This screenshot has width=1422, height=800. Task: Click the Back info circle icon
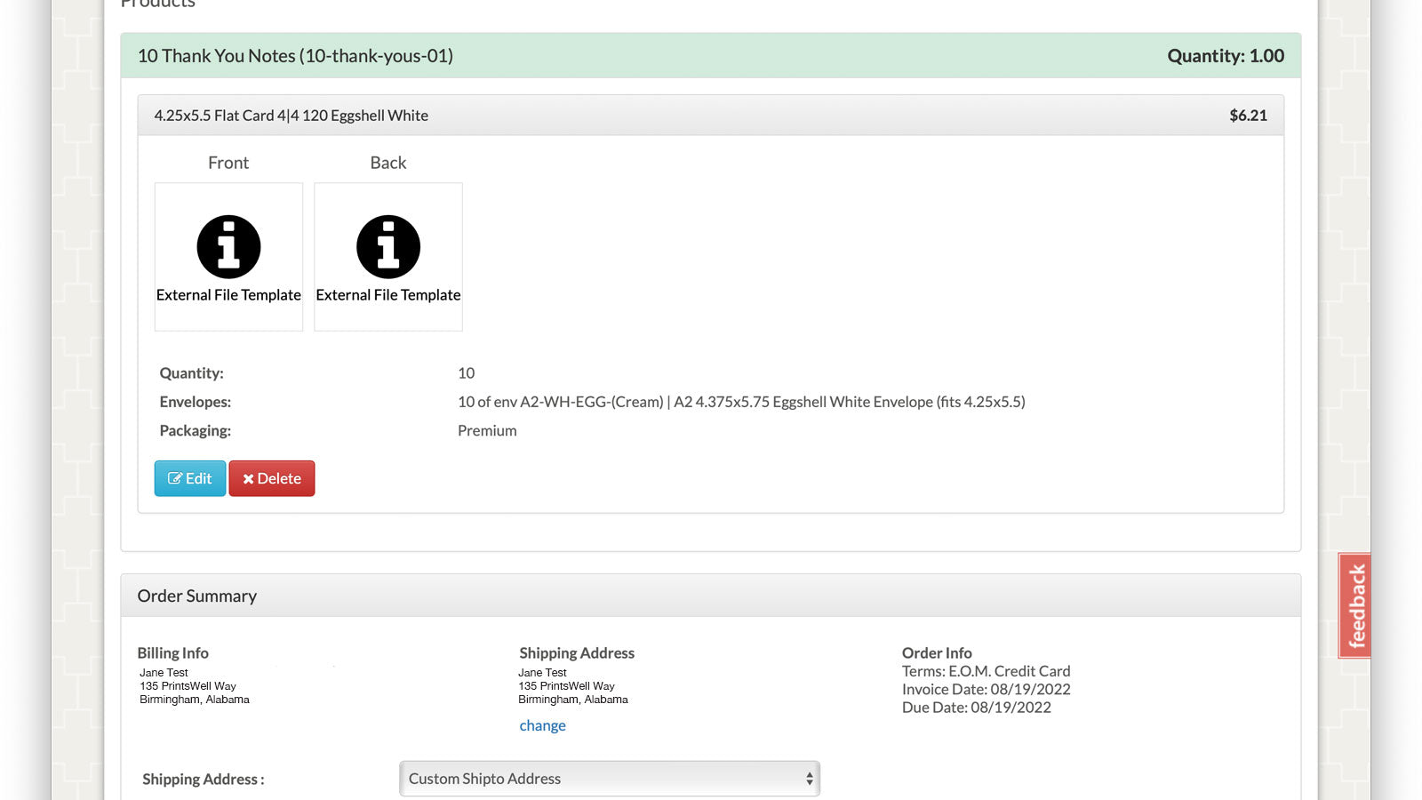pos(388,246)
